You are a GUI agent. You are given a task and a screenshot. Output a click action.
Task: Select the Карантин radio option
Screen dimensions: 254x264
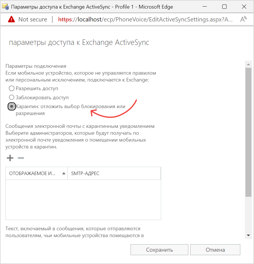[12, 106]
